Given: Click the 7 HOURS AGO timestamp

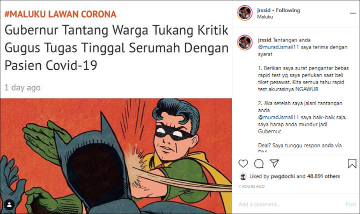Looking at the screenshot, I should click(251, 186).
